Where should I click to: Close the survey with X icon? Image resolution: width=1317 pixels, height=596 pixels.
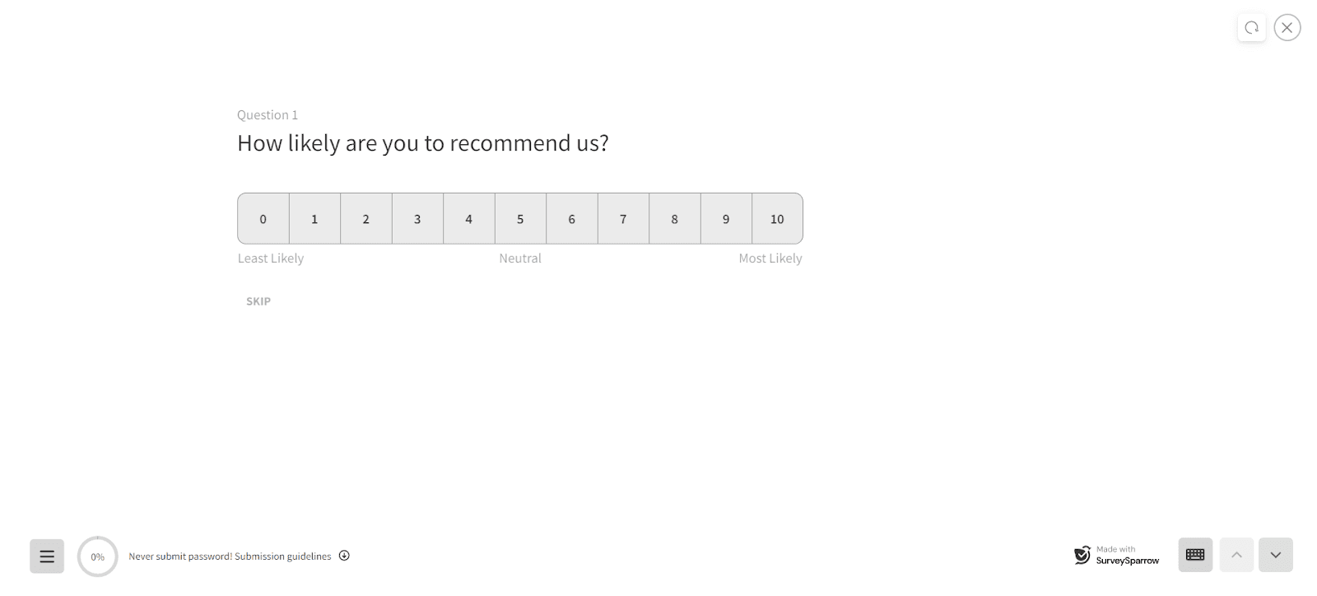coord(1287,28)
